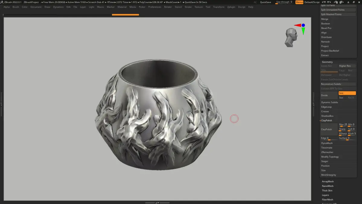Image resolution: width=362 pixels, height=204 pixels.
Task: Open the Transform menu
Action: pyautogui.click(x=219, y=7)
